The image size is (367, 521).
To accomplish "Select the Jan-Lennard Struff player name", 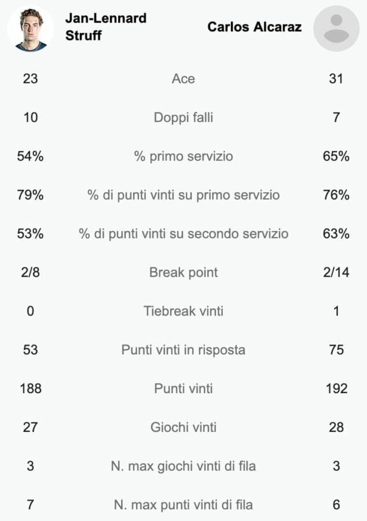I will (x=105, y=27).
